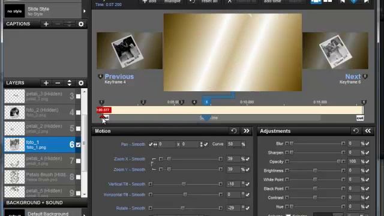Expand the Slide Style arrow
This screenshot has width=384, height=216.
point(85,11)
